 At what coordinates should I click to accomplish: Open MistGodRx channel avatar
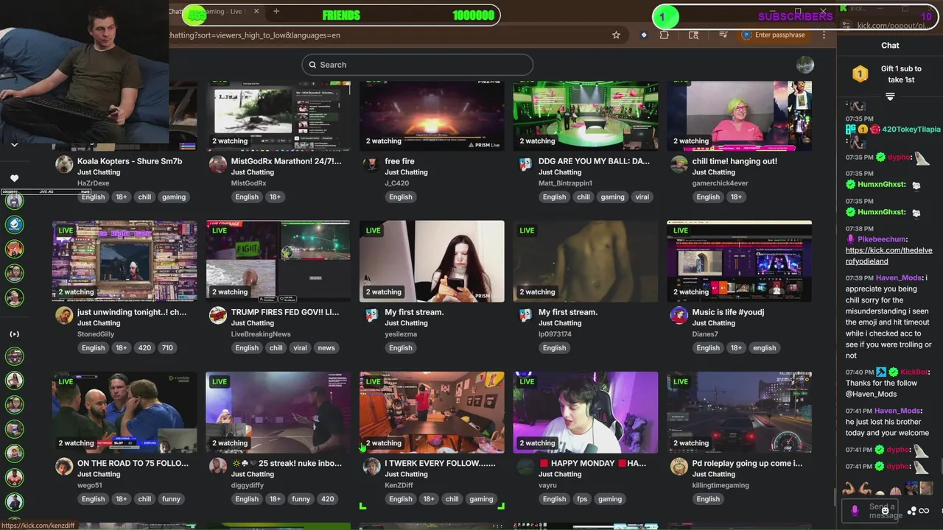(218, 164)
